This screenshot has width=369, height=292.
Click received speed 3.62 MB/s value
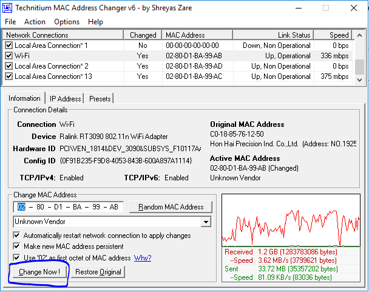(x=297, y=260)
